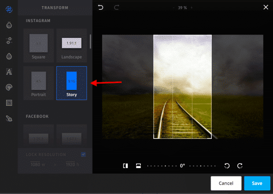
Task: Open the Filters flask icon
Action: coord(9,25)
